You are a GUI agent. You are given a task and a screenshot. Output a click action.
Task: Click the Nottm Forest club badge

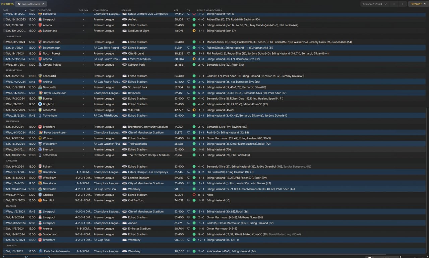[x=40, y=54]
